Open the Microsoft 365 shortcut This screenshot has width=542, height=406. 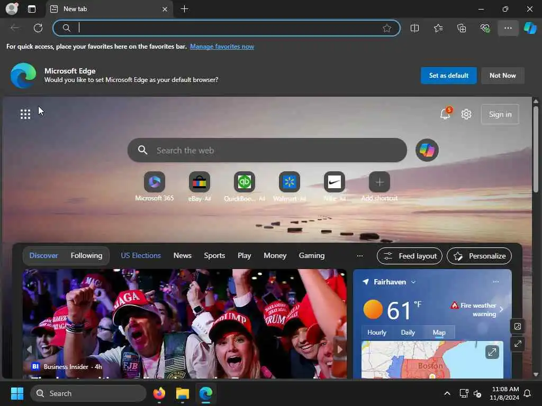pos(155,187)
